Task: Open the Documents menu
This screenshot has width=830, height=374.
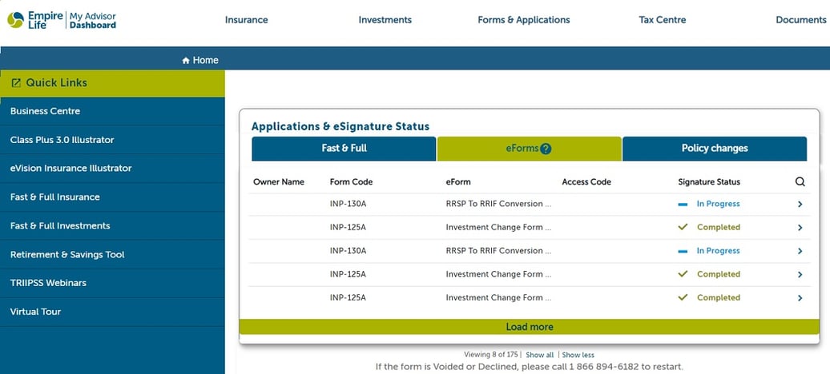Action: (801, 20)
